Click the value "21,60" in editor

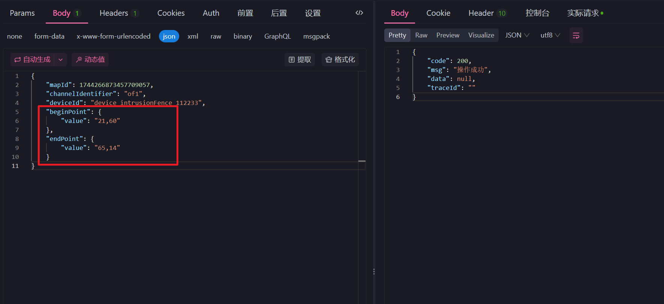pos(107,121)
